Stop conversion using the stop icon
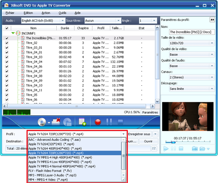The width and height of the screenshot is (218, 183). 120,122
